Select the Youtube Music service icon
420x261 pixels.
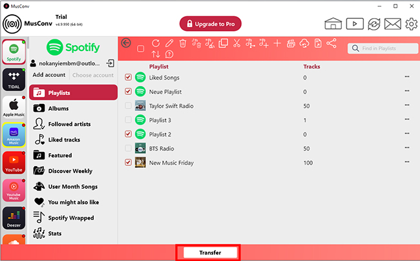14,191
